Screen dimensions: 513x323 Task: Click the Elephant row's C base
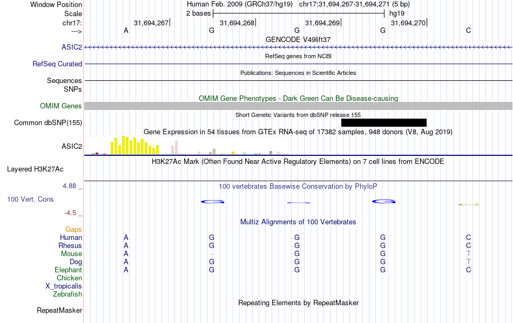point(469,270)
